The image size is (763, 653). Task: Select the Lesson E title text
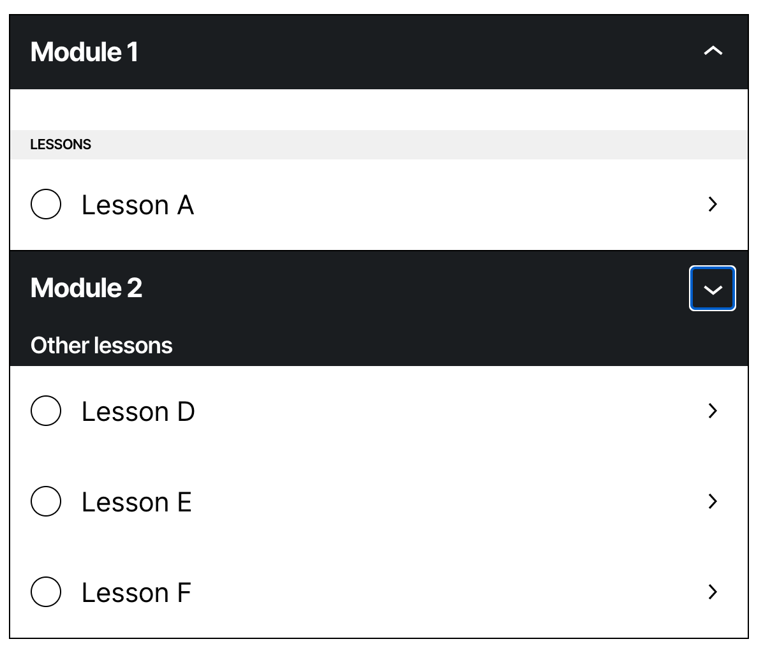point(137,503)
